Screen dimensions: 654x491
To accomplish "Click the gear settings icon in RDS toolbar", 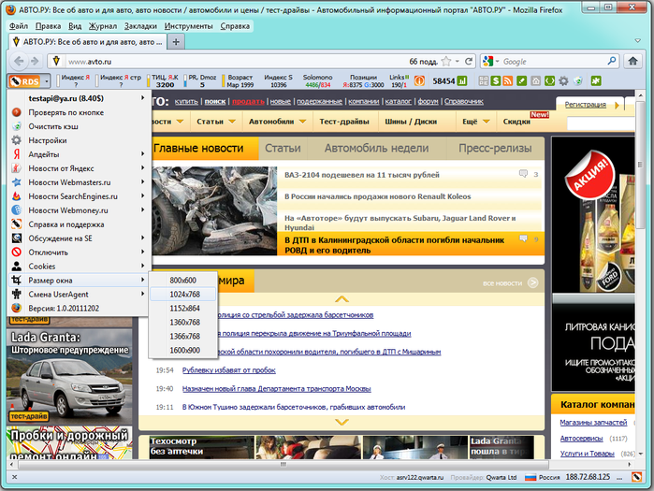I will [563, 80].
